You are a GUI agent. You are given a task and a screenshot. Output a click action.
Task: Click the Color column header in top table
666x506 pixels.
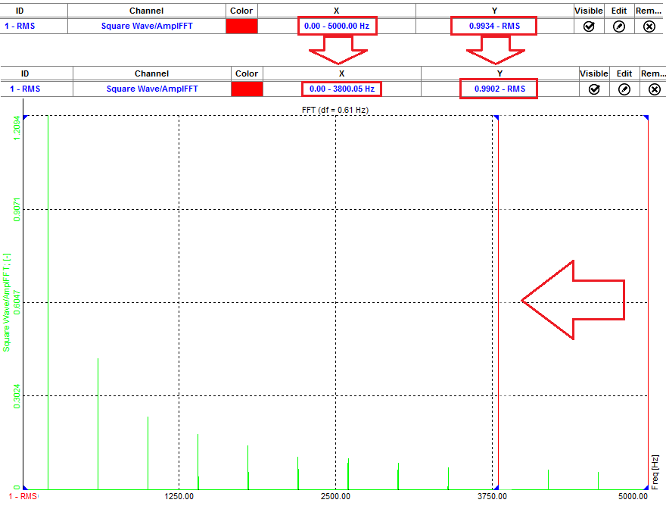(241, 11)
